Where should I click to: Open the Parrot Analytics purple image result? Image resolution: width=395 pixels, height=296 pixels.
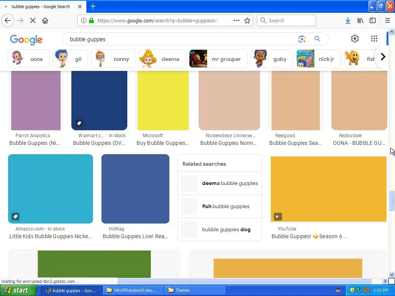tap(36, 101)
